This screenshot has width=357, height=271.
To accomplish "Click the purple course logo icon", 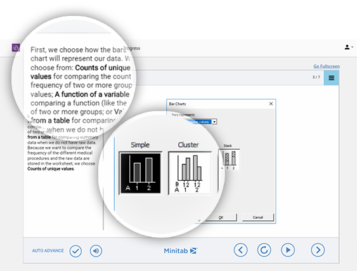I will [x=16, y=48].
